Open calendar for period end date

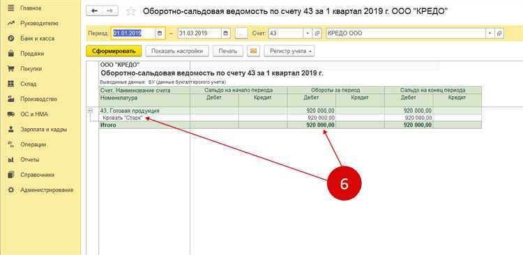(226, 33)
